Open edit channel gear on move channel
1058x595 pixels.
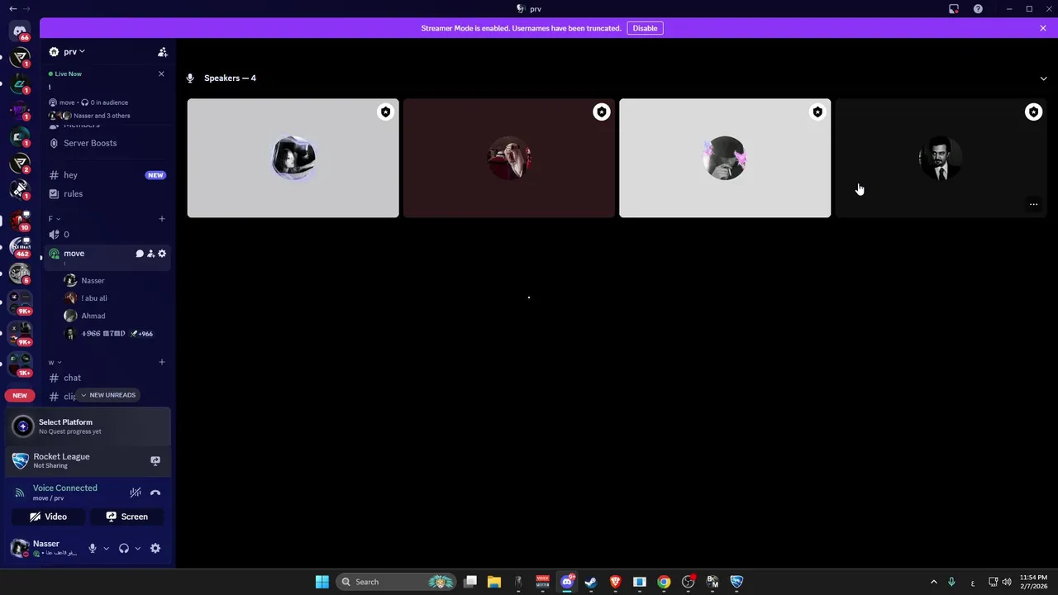coord(162,254)
